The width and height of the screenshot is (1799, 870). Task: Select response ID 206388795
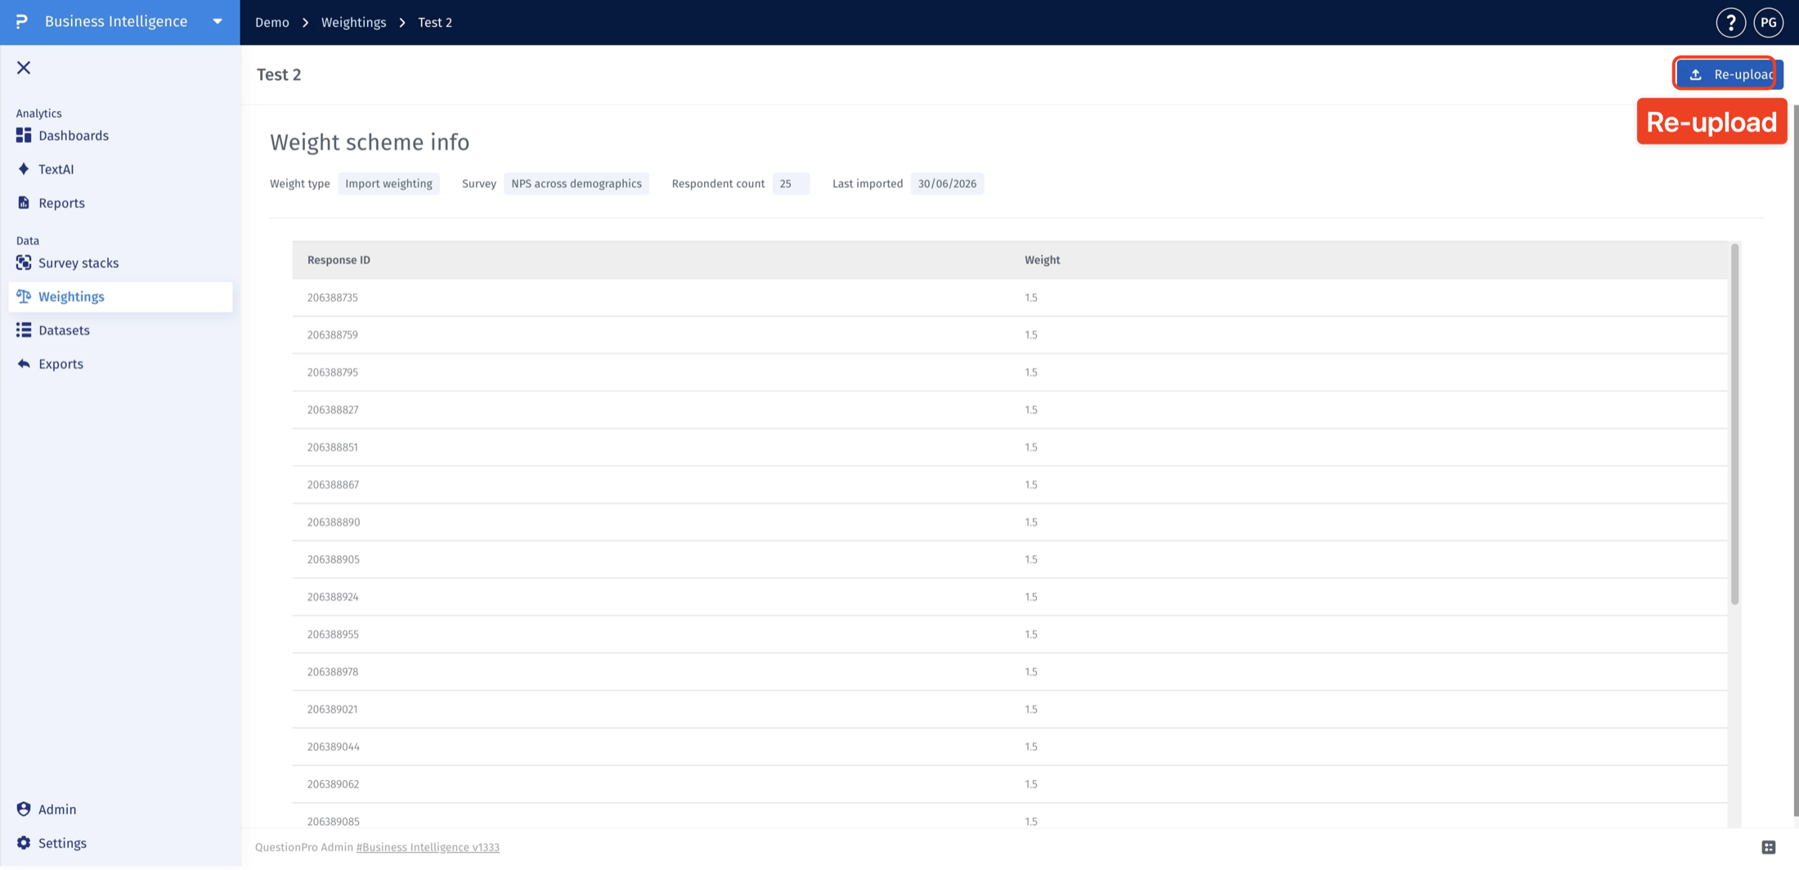pyautogui.click(x=333, y=372)
